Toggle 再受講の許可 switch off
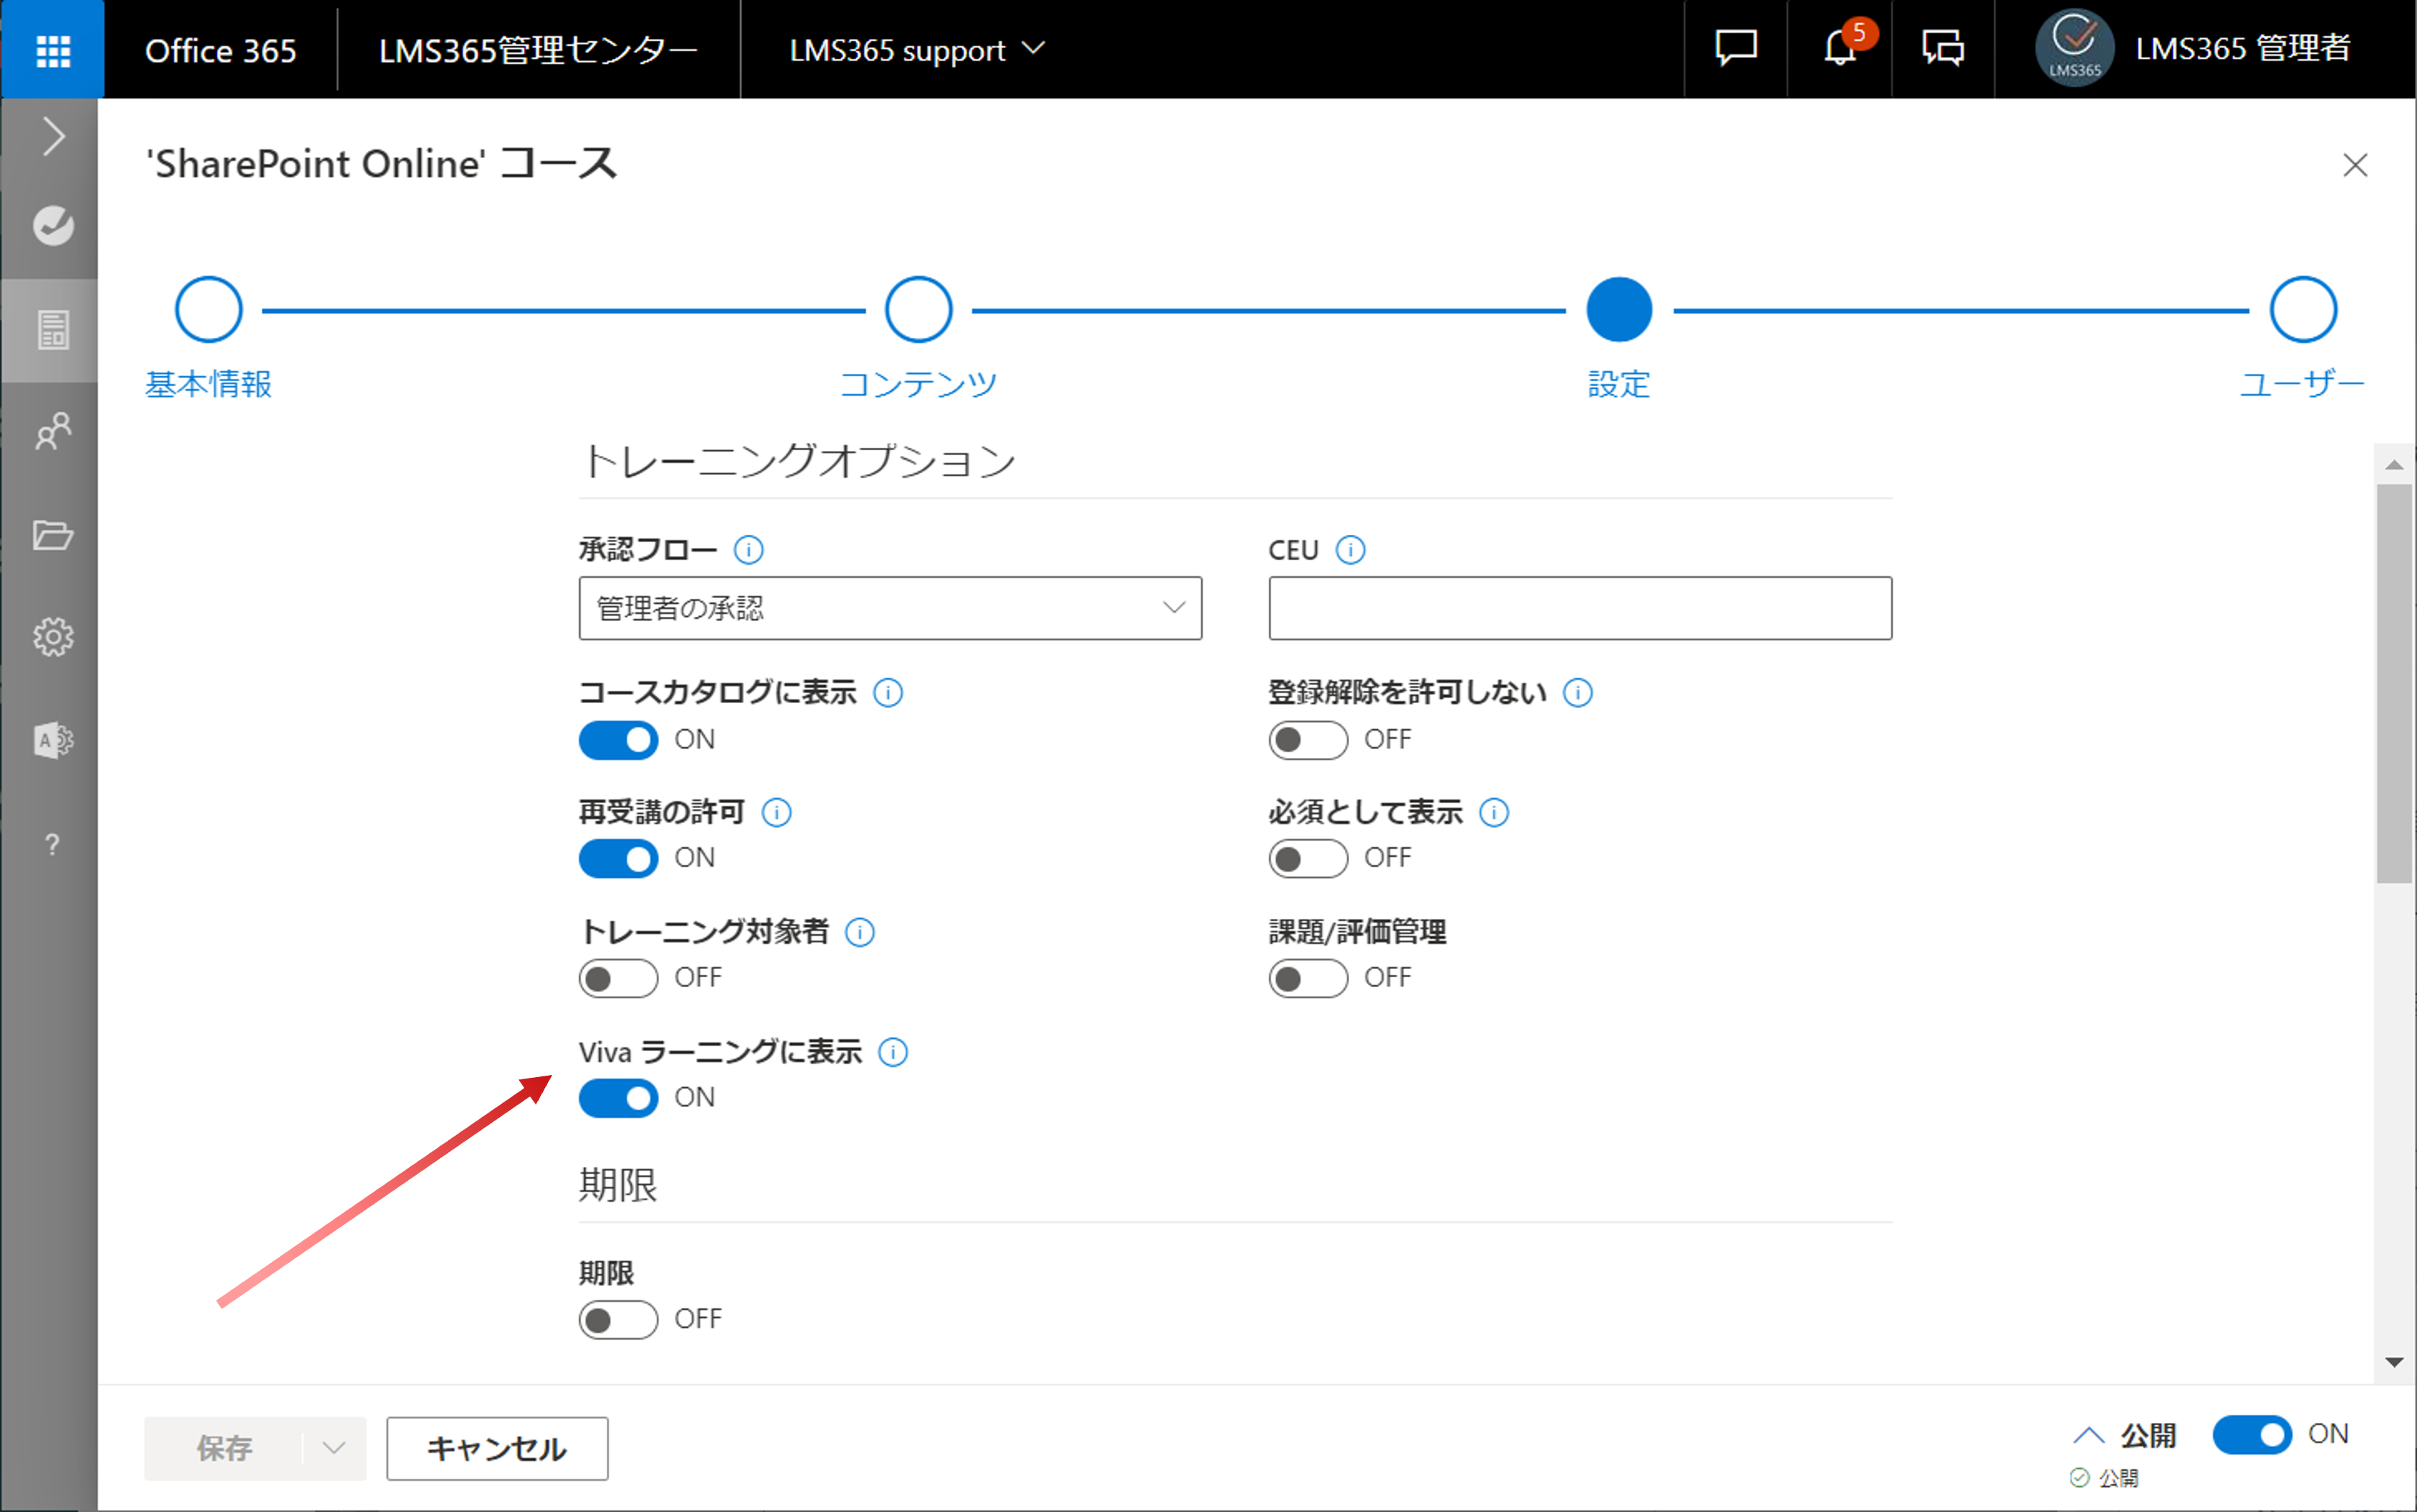The image size is (2417, 1512). coord(618,858)
